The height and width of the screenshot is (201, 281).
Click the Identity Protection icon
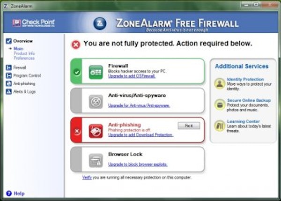[x=219, y=83]
